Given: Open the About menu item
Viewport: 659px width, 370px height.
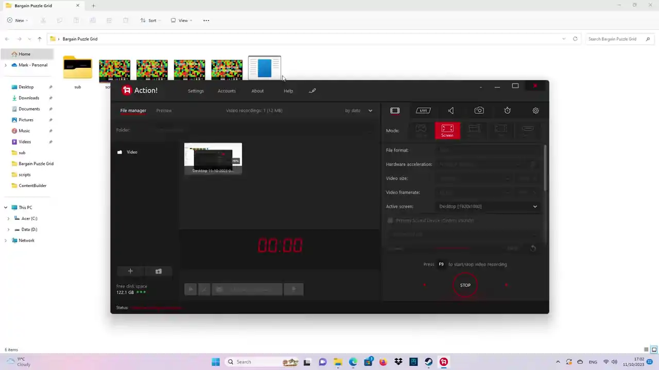Looking at the screenshot, I should click(257, 91).
